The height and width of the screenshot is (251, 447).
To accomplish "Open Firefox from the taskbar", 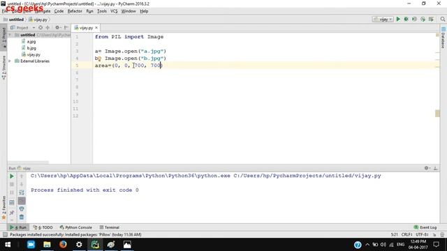I will [x=63, y=245].
